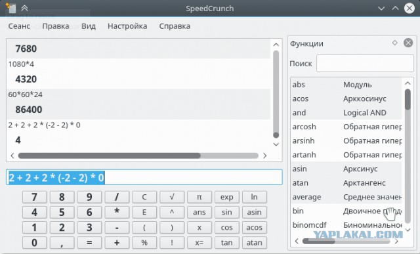Click the multiplication * key

coord(117,212)
